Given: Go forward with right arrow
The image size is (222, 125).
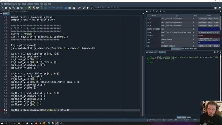Looking at the screenshot, I should 92,8.
